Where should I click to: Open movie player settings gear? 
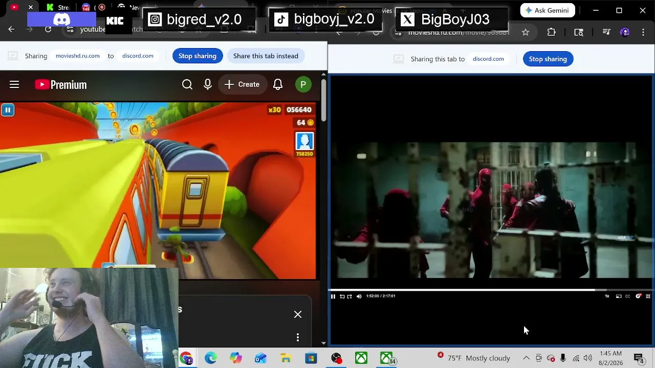point(638,296)
